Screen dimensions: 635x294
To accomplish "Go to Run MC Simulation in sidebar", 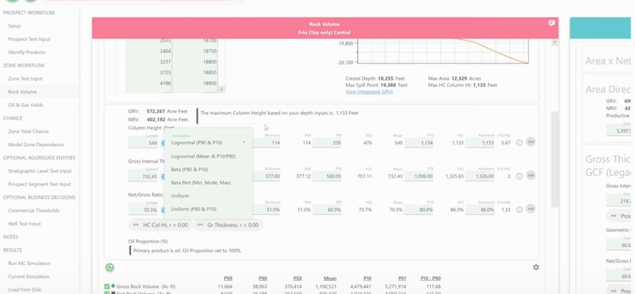I will (x=29, y=263).
